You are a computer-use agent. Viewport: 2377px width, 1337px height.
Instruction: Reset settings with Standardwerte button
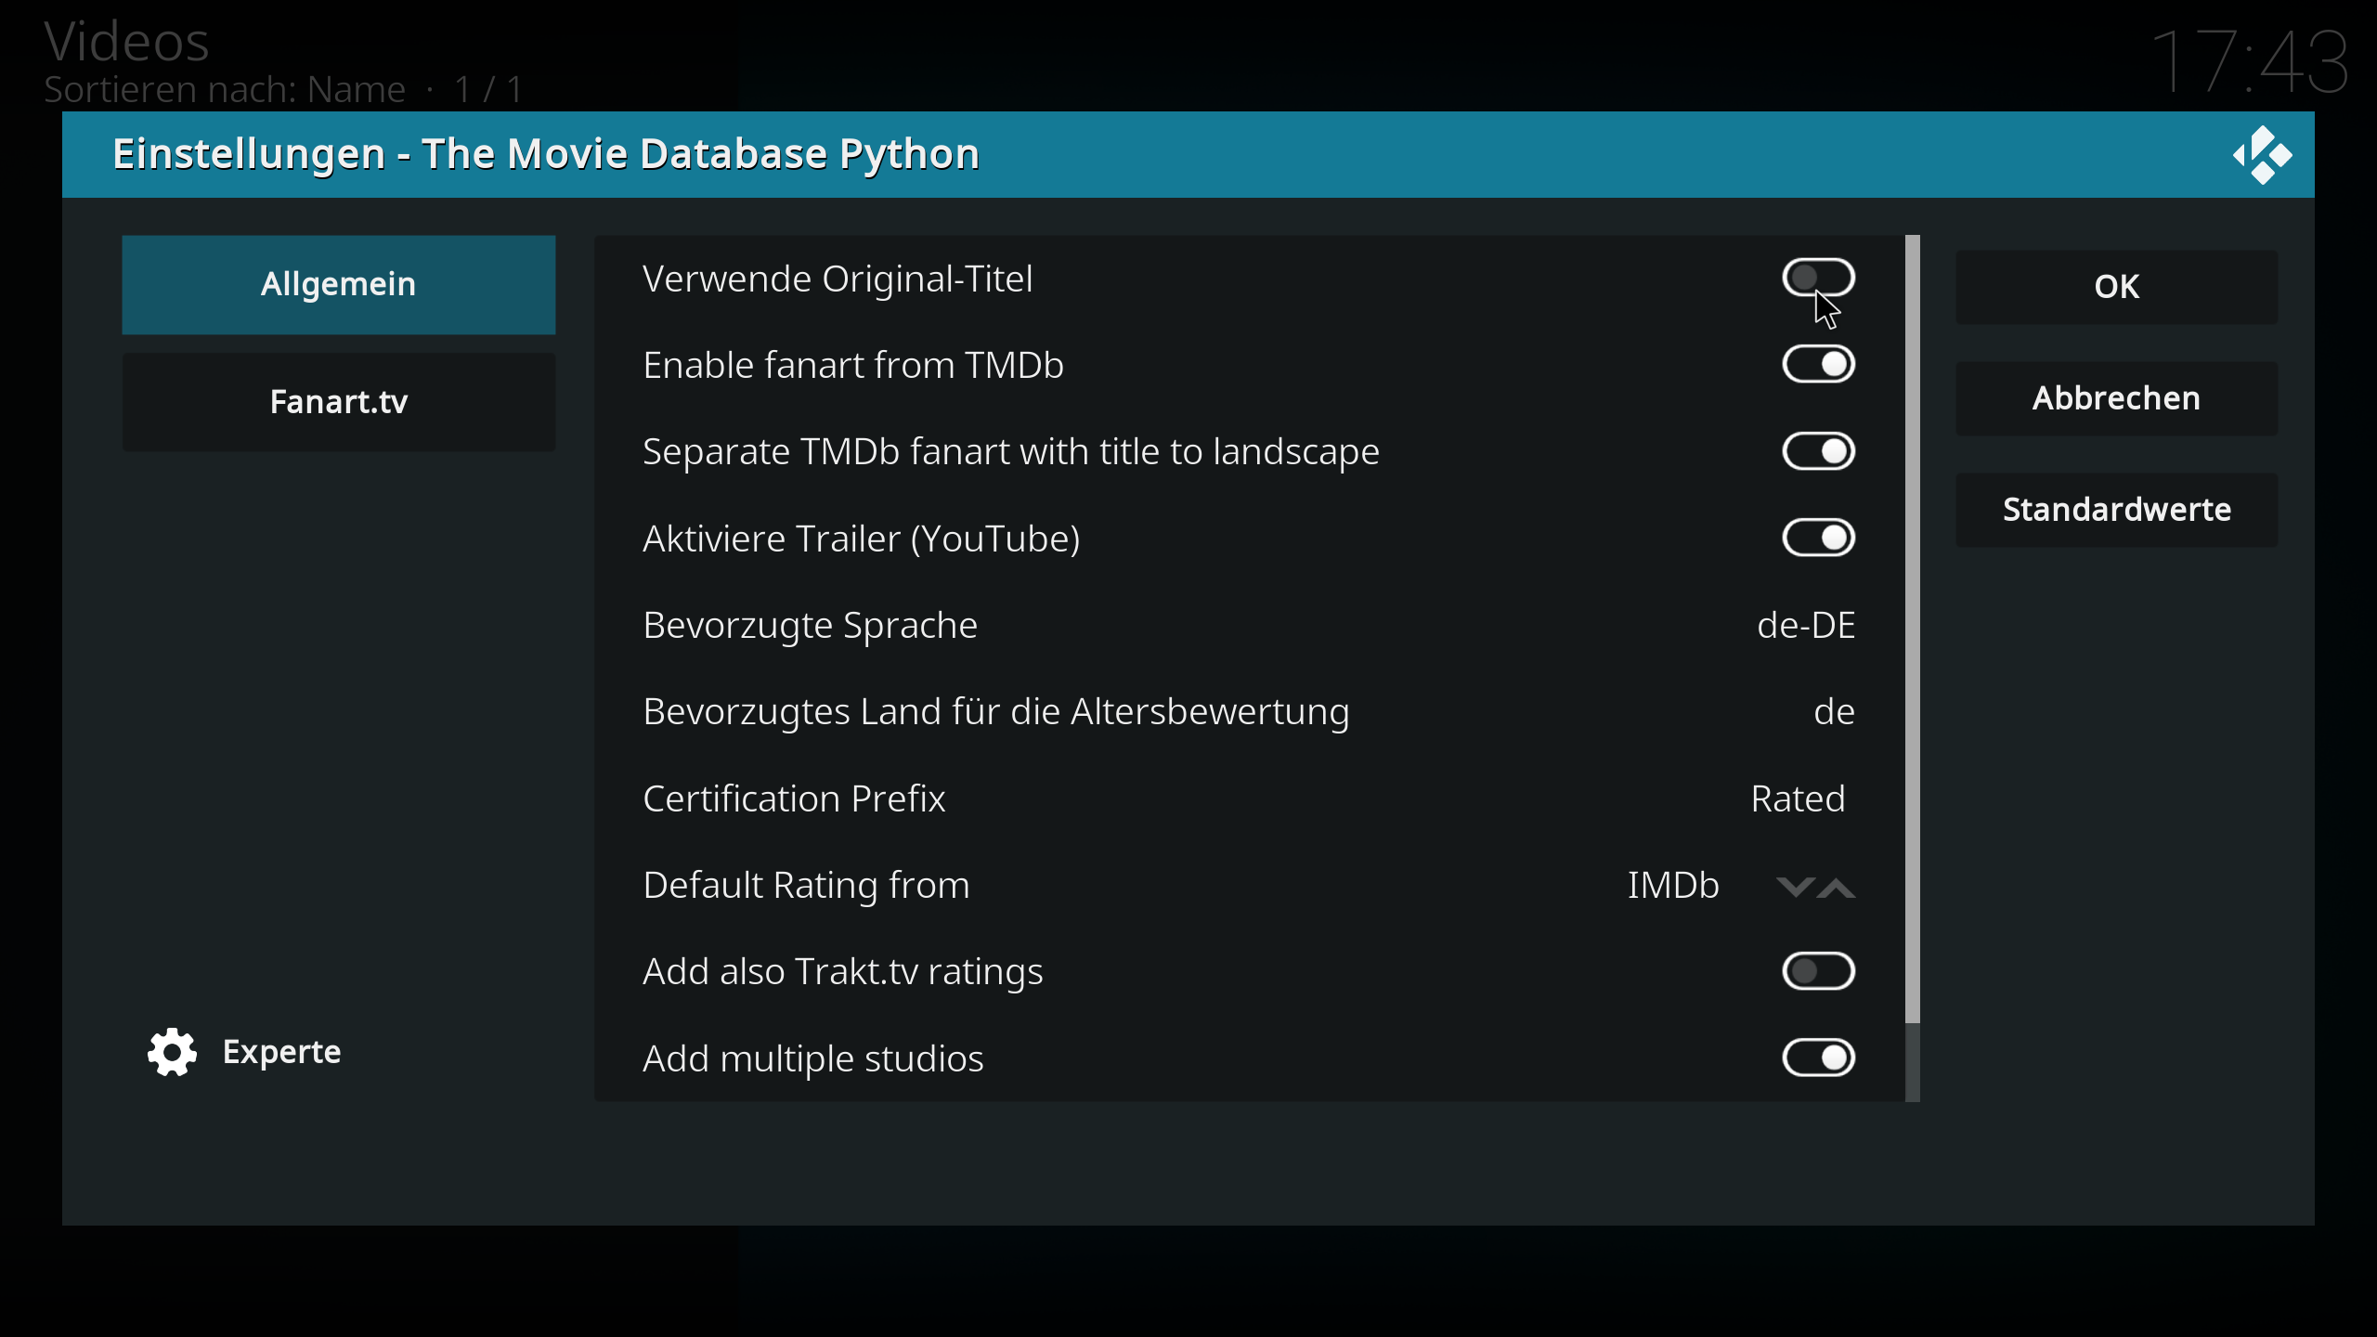click(2116, 510)
